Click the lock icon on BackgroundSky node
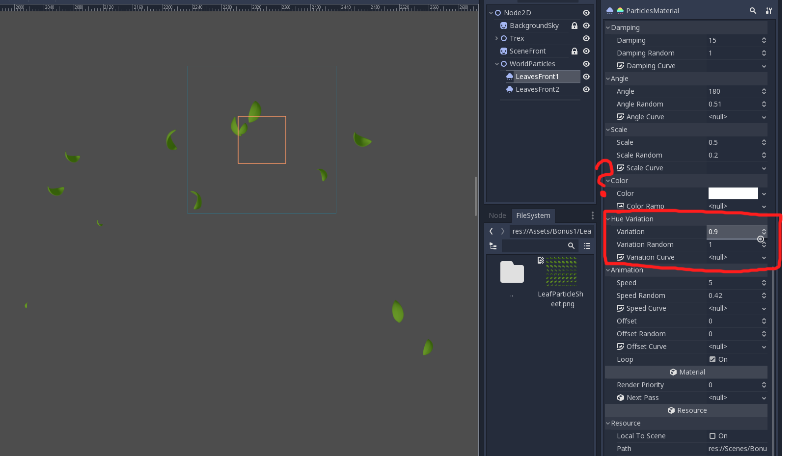The width and height of the screenshot is (794, 456). pyautogui.click(x=574, y=26)
